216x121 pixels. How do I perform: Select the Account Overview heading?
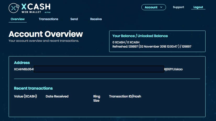(x=46, y=34)
